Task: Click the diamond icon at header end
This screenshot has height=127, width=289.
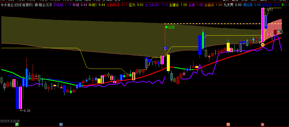Action: 285,5
